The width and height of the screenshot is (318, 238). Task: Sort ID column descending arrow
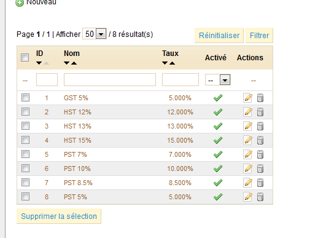(39, 63)
